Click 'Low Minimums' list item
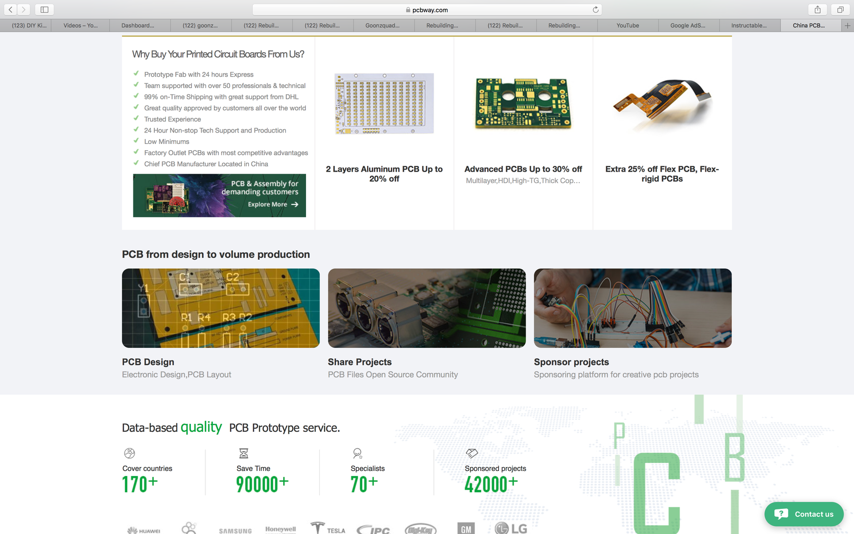The width and height of the screenshot is (854, 534). point(167,142)
